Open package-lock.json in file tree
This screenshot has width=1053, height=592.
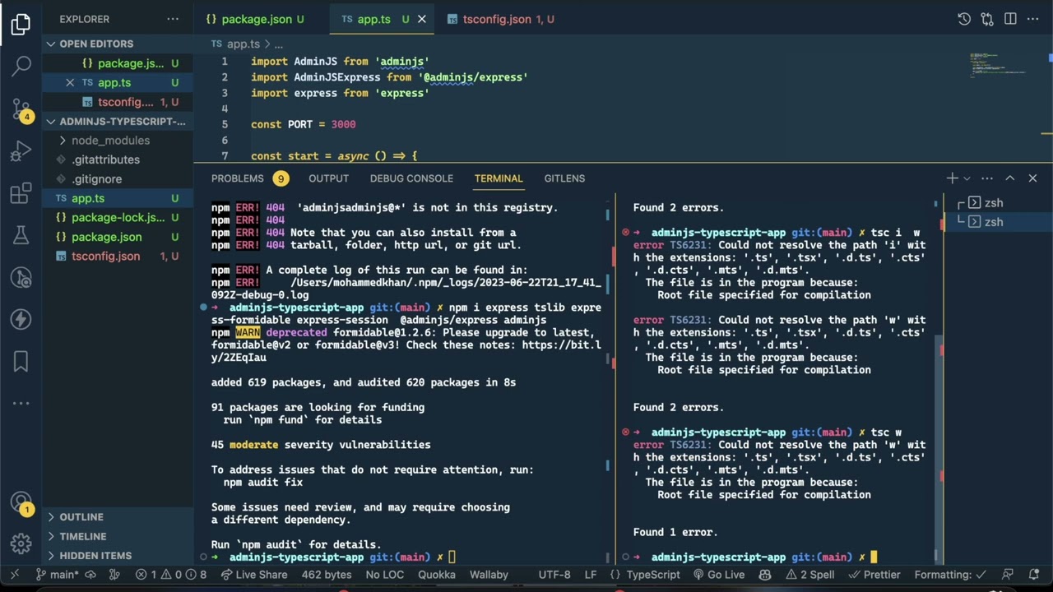[118, 218]
